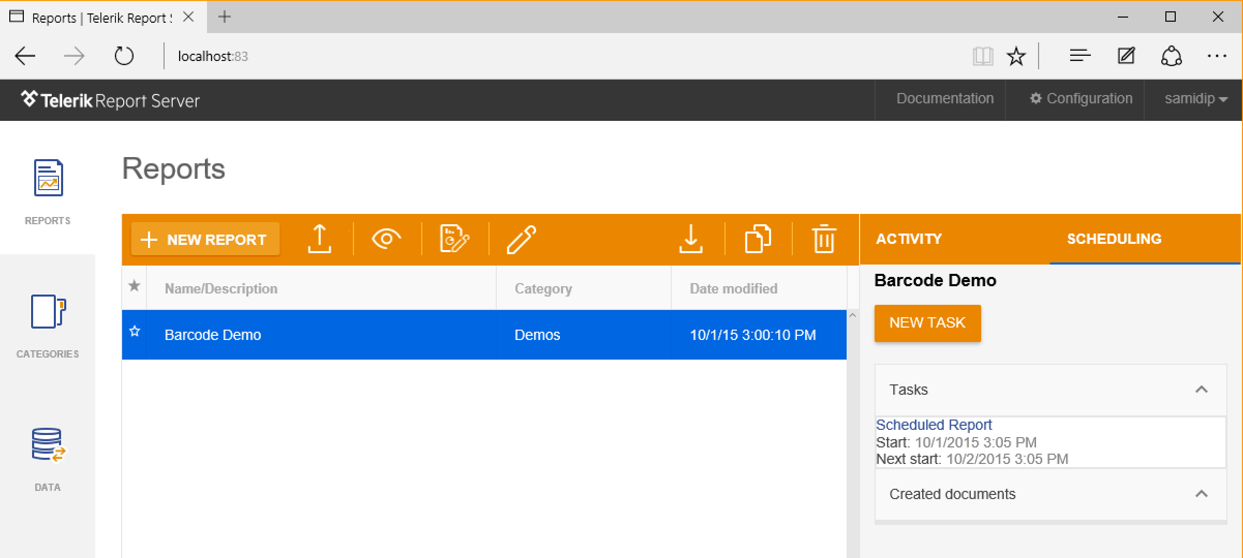The width and height of the screenshot is (1243, 558).
Task: Open the Scheduled Report link
Action: 934,425
